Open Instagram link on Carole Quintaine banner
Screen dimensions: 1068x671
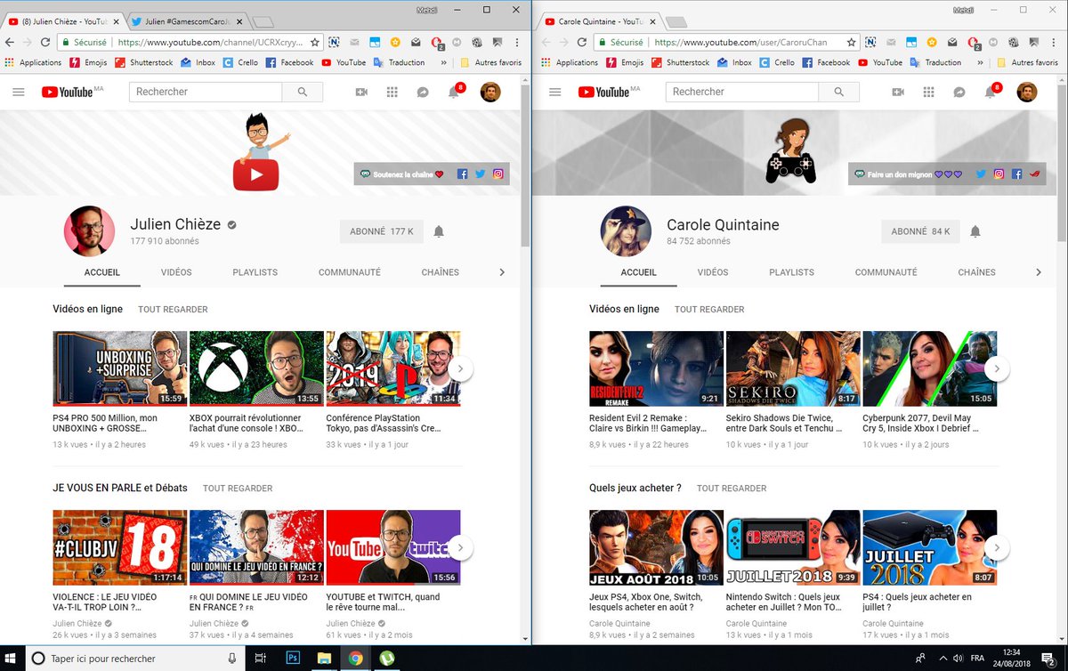coord(999,174)
